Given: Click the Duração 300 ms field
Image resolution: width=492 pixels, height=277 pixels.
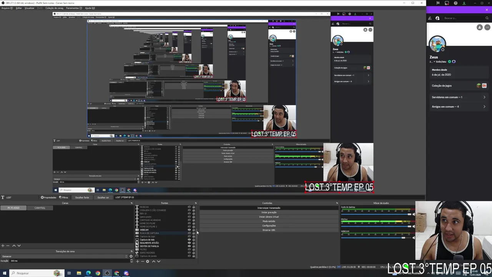Looking at the screenshot, I should coord(69,261).
